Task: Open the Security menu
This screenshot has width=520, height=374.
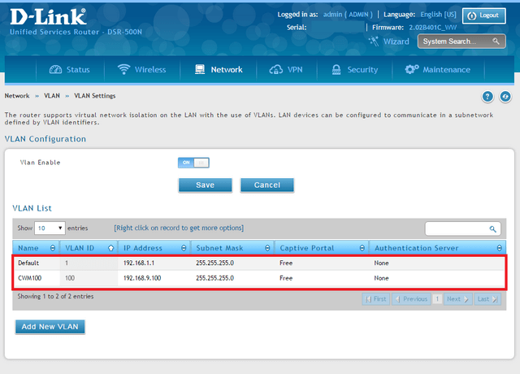Action: [354, 70]
